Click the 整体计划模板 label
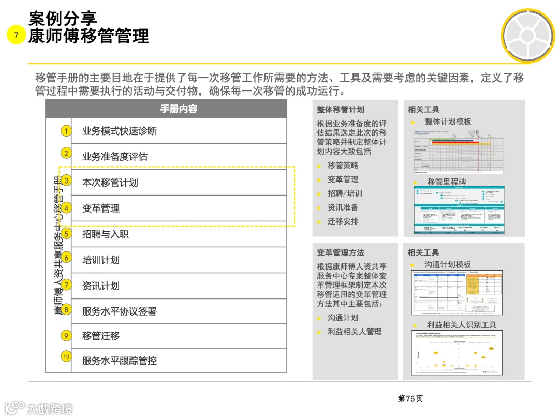 pyautogui.click(x=448, y=122)
